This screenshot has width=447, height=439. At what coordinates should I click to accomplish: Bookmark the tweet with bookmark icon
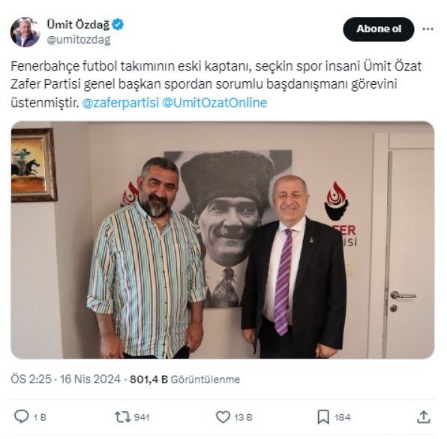[323, 417]
